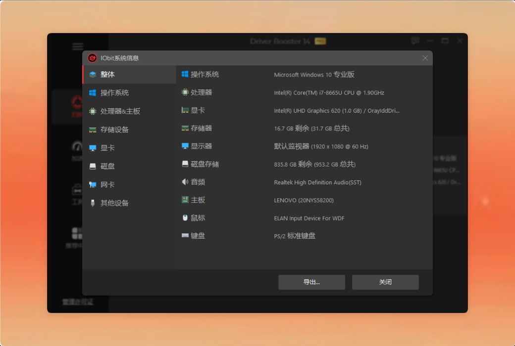Click the Intel UHD Graphics 620 value
The image size is (515, 346).
pyautogui.click(x=337, y=111)
